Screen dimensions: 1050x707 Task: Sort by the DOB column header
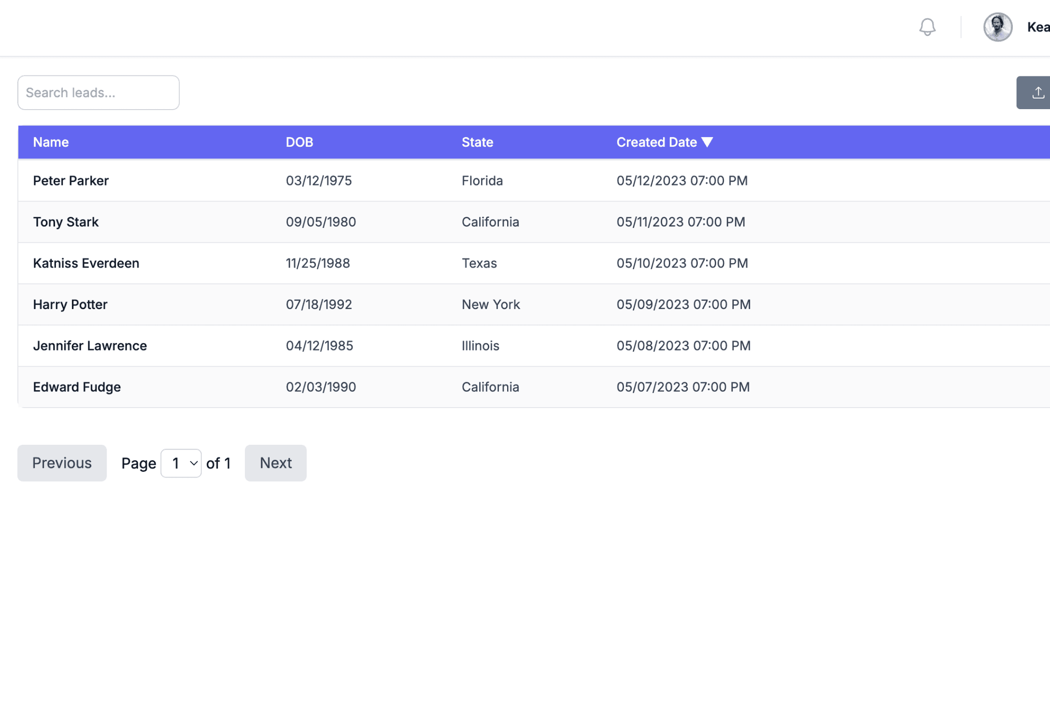pyautogui.click(x=299, y=142)
